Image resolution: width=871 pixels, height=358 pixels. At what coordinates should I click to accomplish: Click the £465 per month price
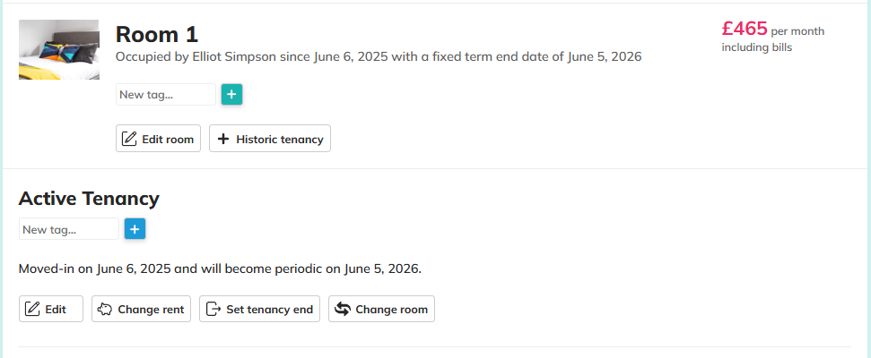pos(745,29)
